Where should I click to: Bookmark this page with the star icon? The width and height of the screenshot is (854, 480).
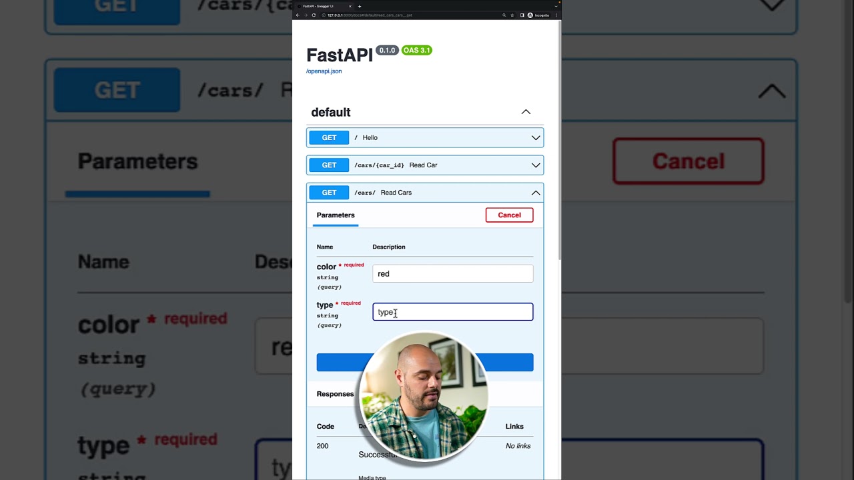[x=512, y=15]
